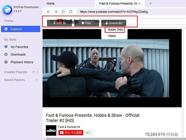Choose Audio Only from download menu
Viewport: 186px width, 140px height.
(115, 29)
